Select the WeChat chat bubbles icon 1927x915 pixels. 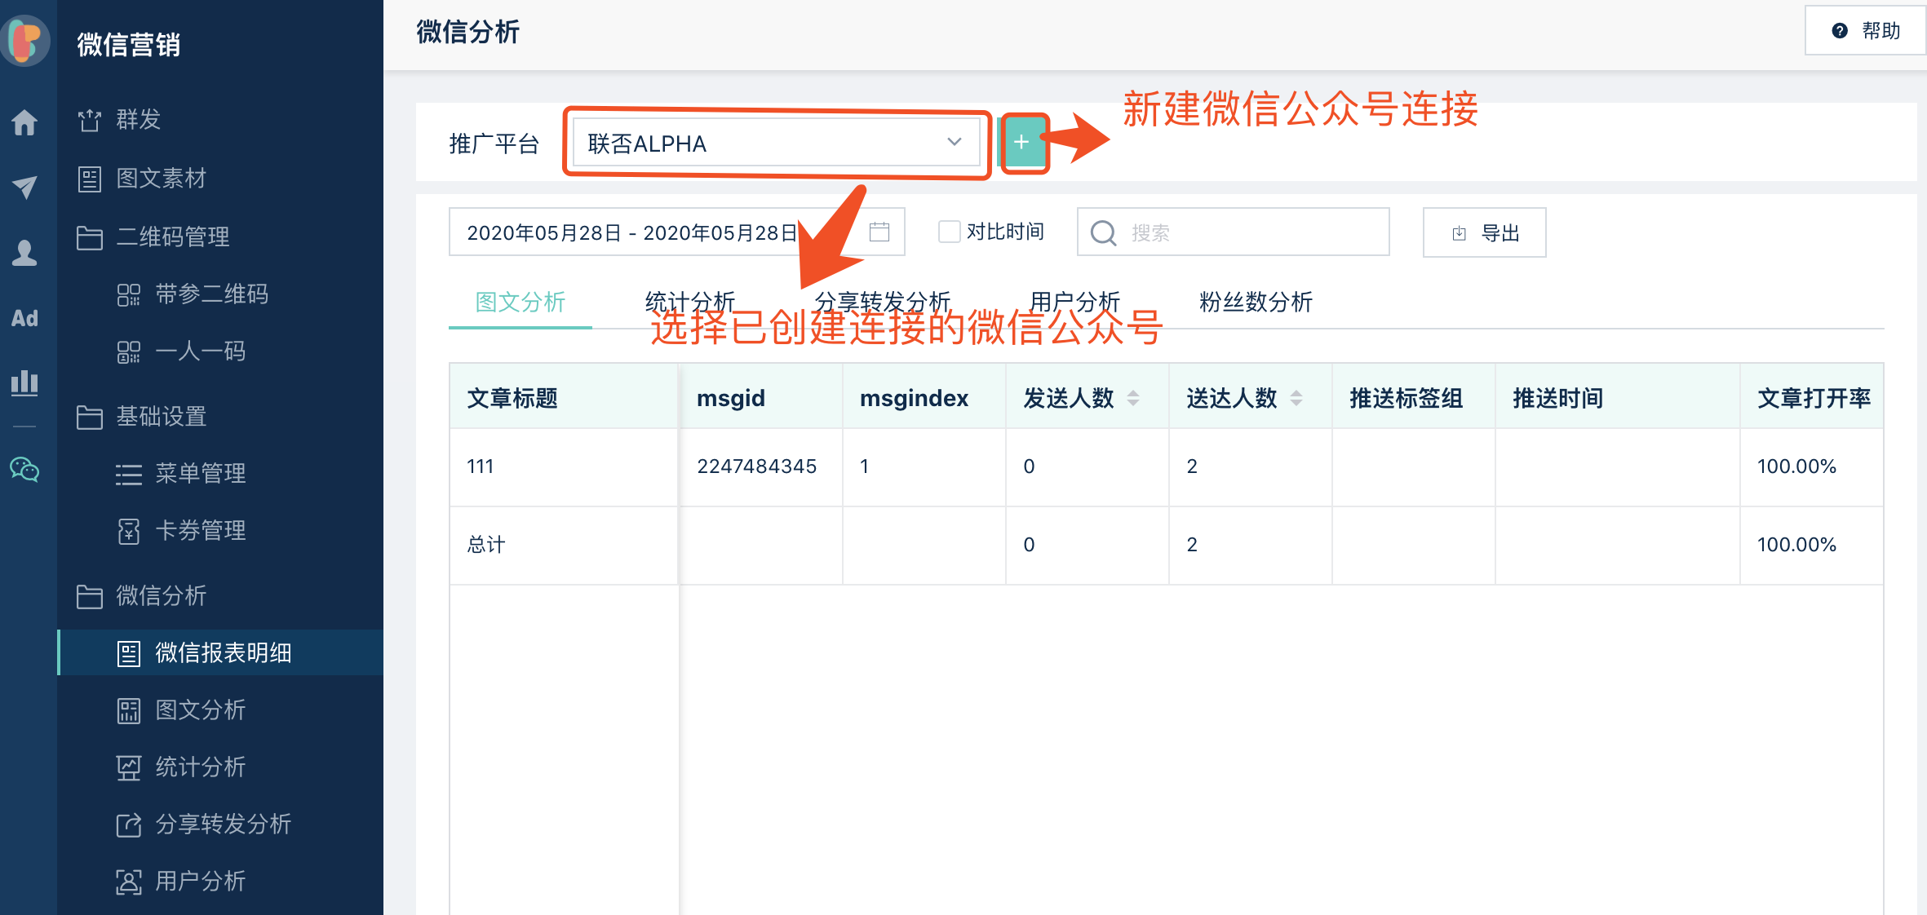click(24, 470)
